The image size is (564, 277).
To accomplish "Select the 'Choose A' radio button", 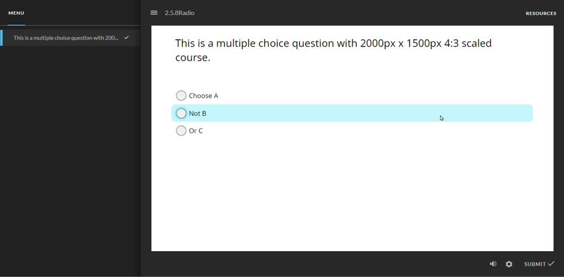I will tap(181, 96).
